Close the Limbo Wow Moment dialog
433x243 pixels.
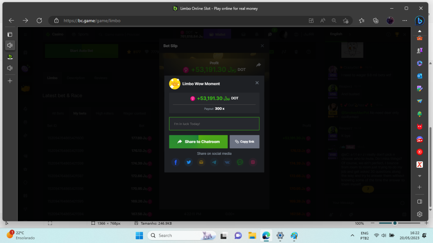257,83
